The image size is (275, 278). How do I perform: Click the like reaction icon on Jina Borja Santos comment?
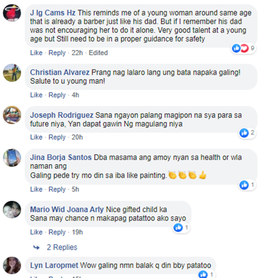[244, 185]
